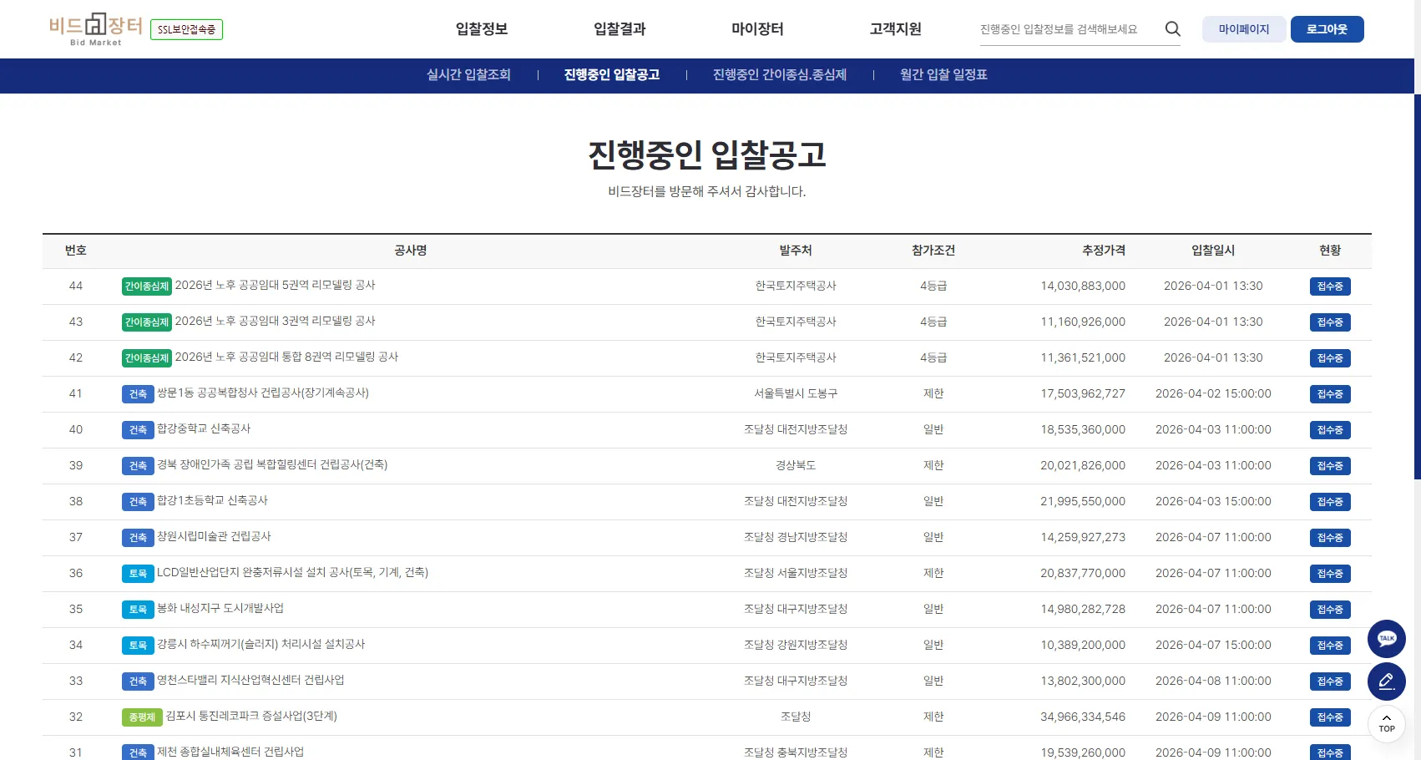Click the Bid Market logo
Image resolution: width=1421 pixels, height=760 pixels.
coord(95,29)
